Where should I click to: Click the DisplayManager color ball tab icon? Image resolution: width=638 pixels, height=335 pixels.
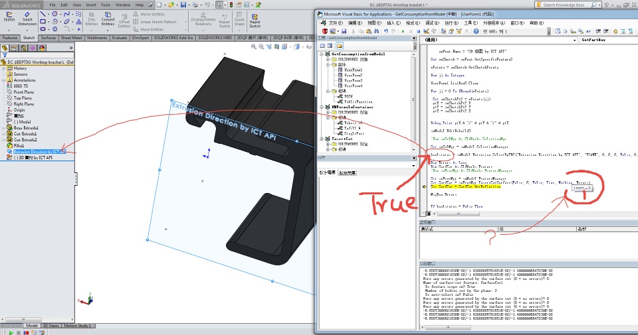41,48
